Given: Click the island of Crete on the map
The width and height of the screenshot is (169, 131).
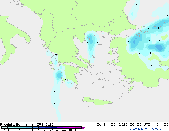Looking at the screenshot, I should (98, 101).
